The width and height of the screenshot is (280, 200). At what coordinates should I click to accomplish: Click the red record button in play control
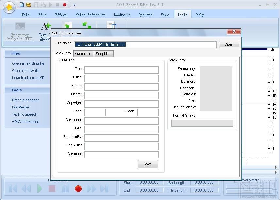[x=78, y=189]
